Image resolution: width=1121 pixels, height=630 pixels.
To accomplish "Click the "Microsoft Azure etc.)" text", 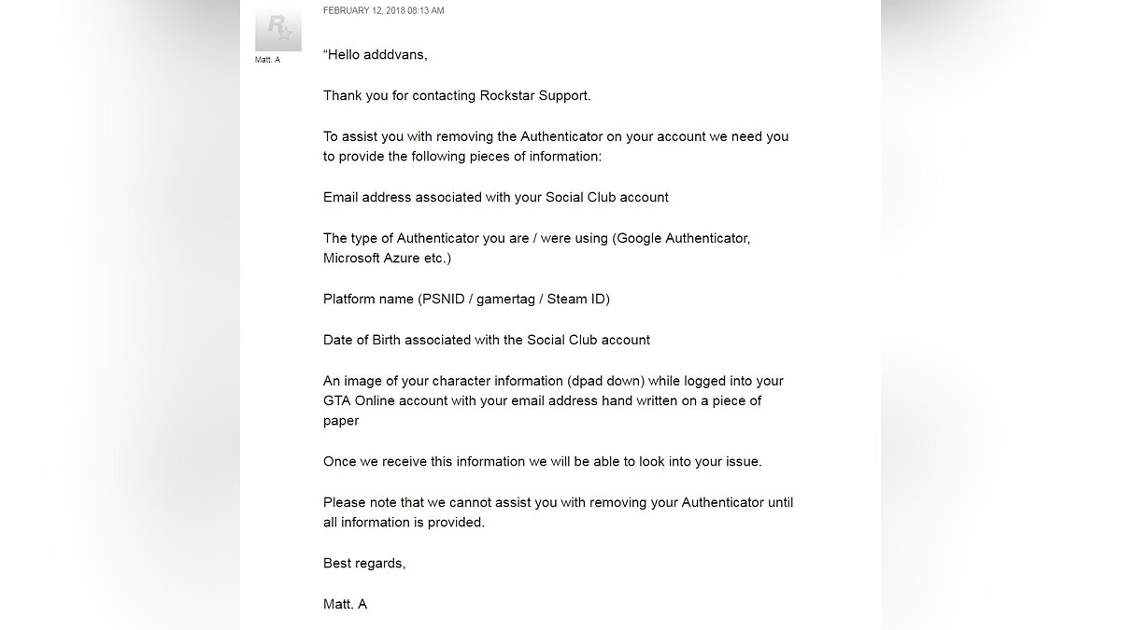I will click(x=387, y=258).
